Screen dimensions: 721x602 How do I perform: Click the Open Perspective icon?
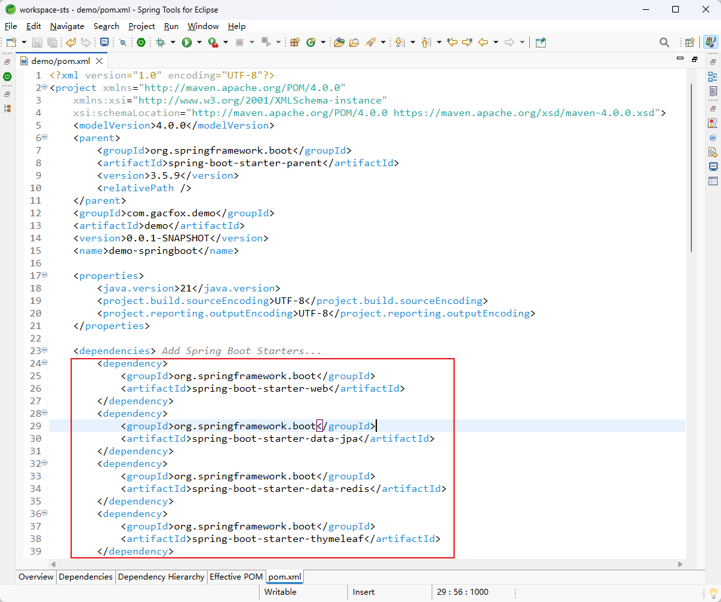click(x=689, y=42)
